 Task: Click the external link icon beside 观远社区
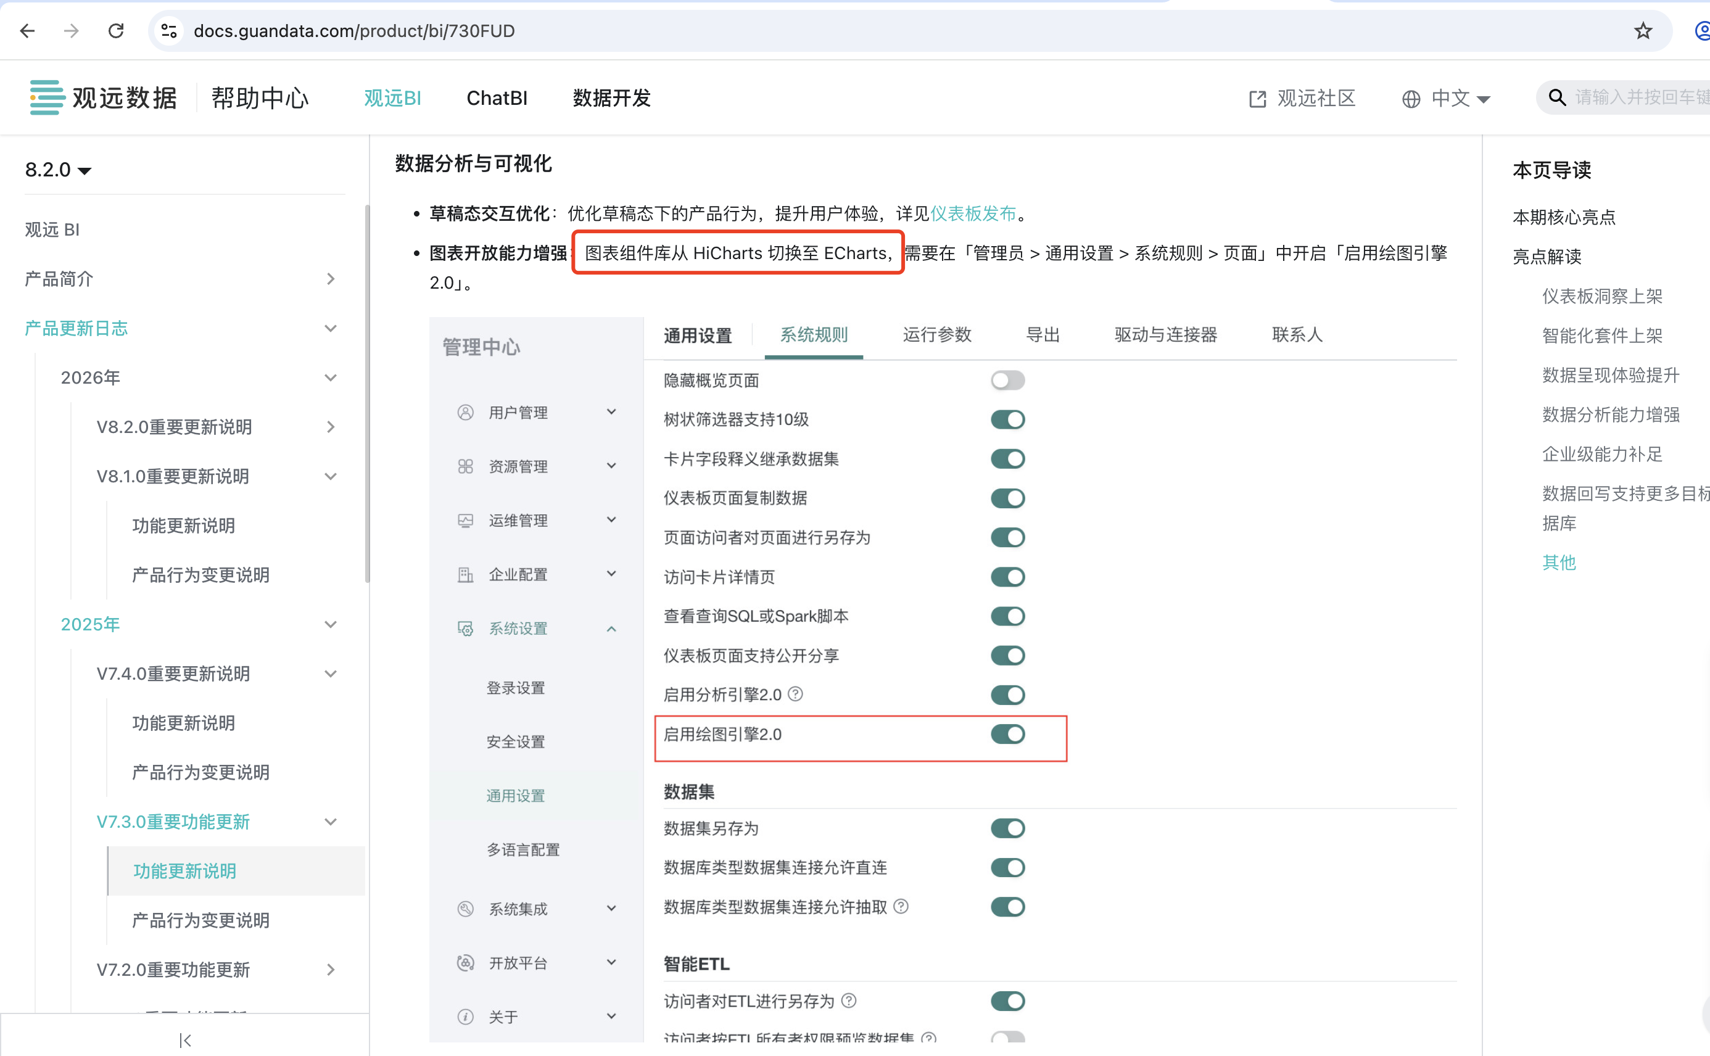click(x=1257, y=99)
